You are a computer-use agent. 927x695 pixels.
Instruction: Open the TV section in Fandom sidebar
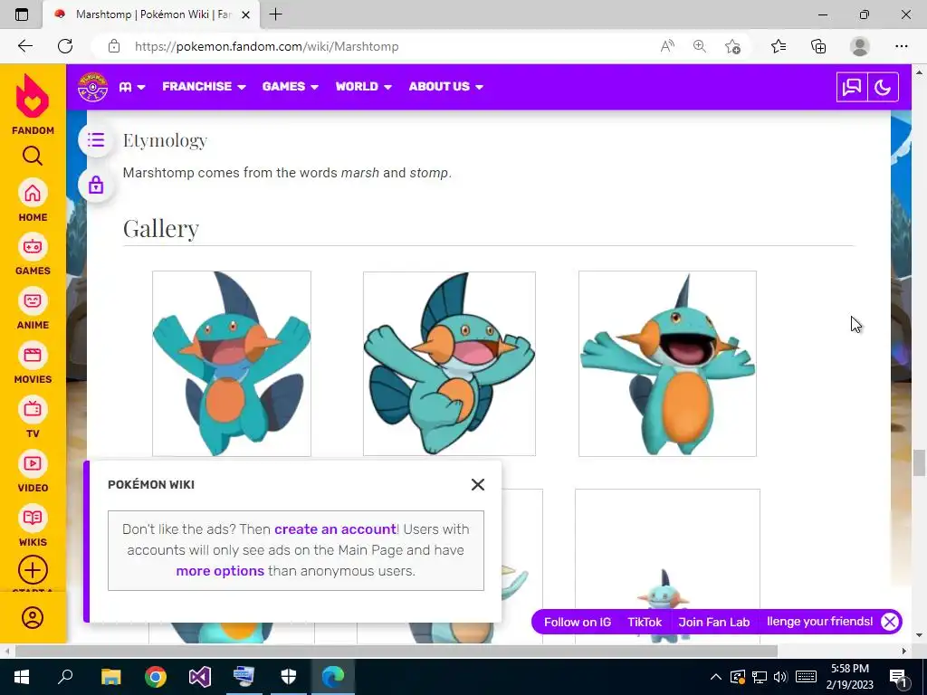[33, 410]
